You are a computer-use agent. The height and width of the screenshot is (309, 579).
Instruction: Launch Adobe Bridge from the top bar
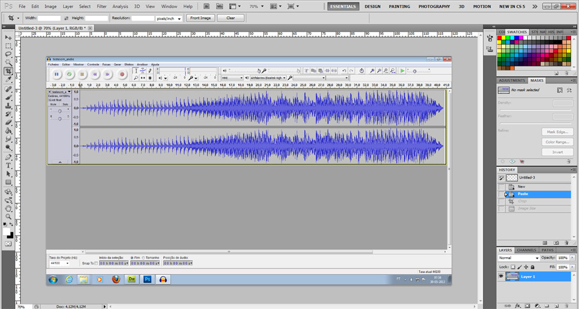click(x=207, y=6)
